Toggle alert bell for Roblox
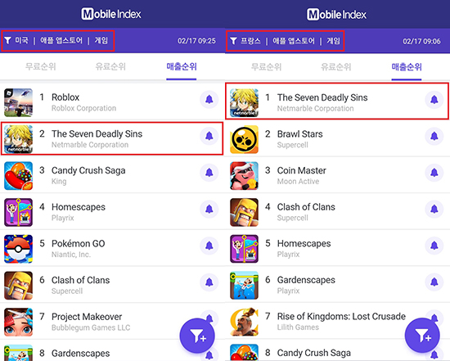450x361 pixels. [209, 99]
